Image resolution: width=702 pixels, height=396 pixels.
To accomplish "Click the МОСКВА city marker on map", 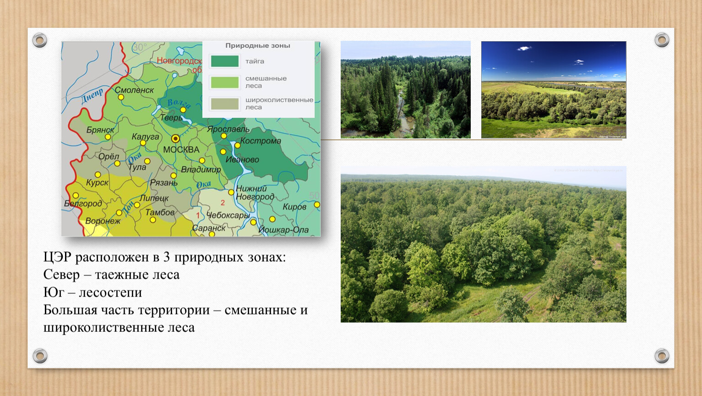I will click(x=175, y=138).
